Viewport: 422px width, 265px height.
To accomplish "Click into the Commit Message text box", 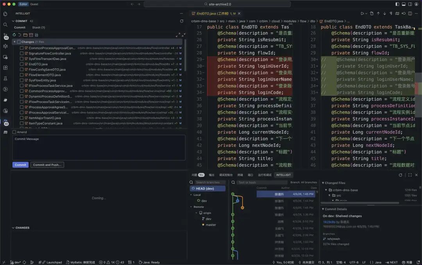I will pyautogui.click(x=99, y=148).
